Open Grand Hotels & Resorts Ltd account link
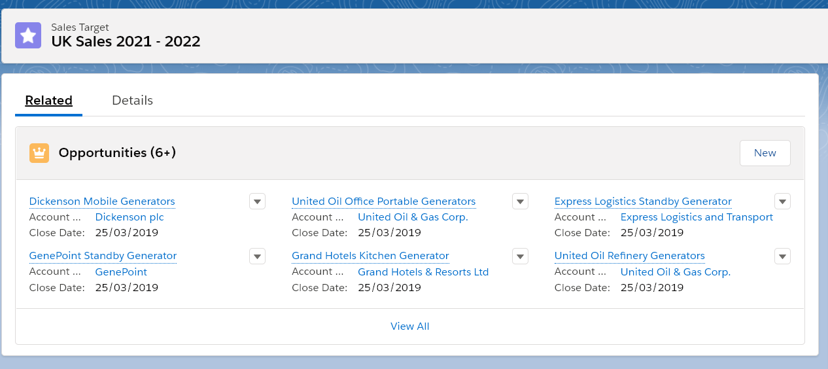 (x=423, y=272)
